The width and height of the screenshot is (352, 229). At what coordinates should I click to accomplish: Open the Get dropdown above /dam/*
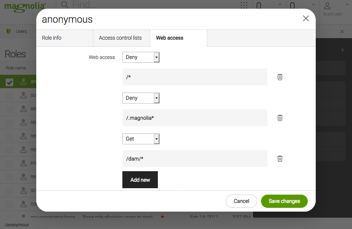coord(141,139)
